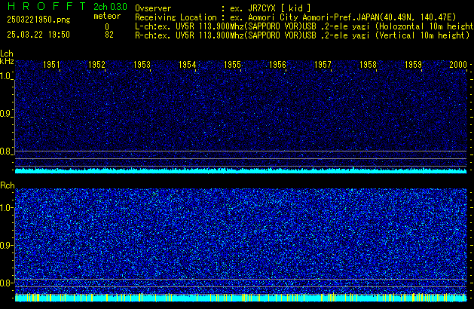Click the Rch 0.8 kHz axis label
Image resolution: width=474 pixels, height=309 pixels.
click(x=6, y=283)
